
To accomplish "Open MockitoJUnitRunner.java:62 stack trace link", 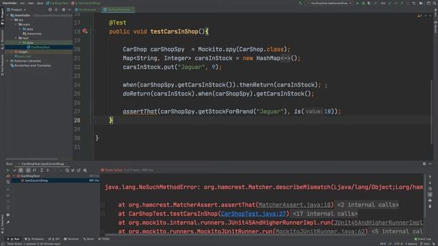I will [x=320, y=231].
